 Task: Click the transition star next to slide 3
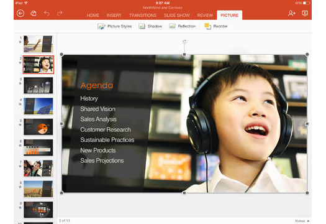click(x=20, y=83)
